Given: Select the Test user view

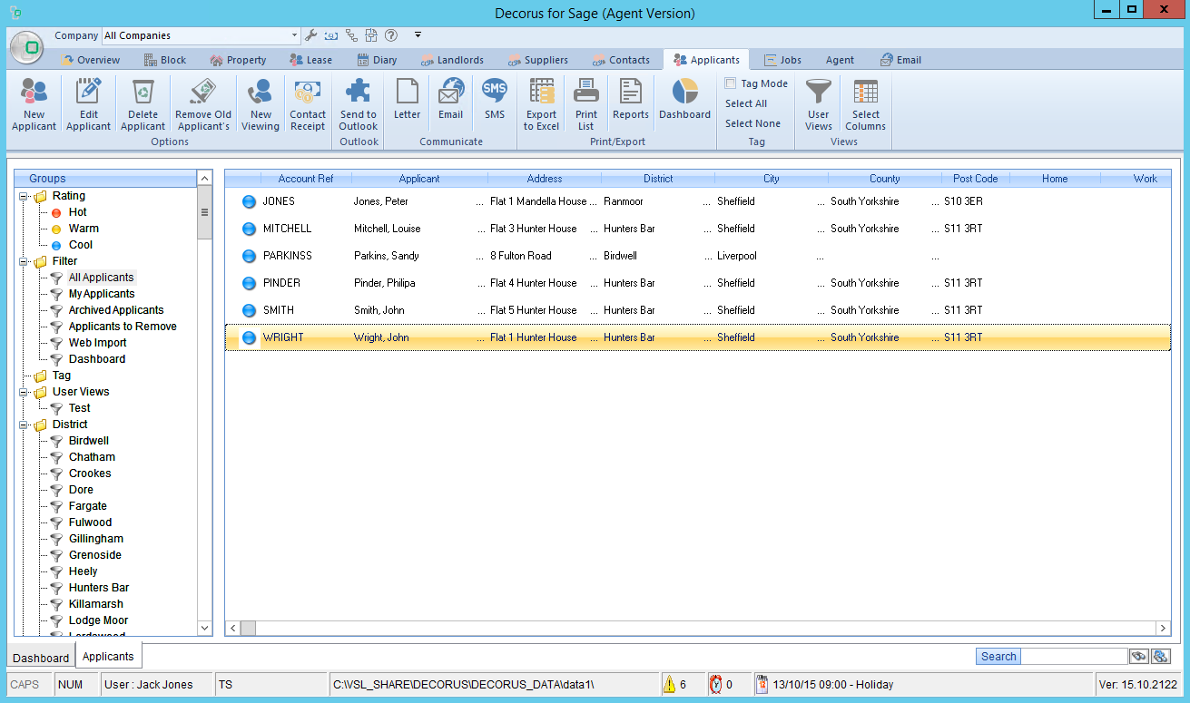Looking at the screenshot, I should point(80,408).
